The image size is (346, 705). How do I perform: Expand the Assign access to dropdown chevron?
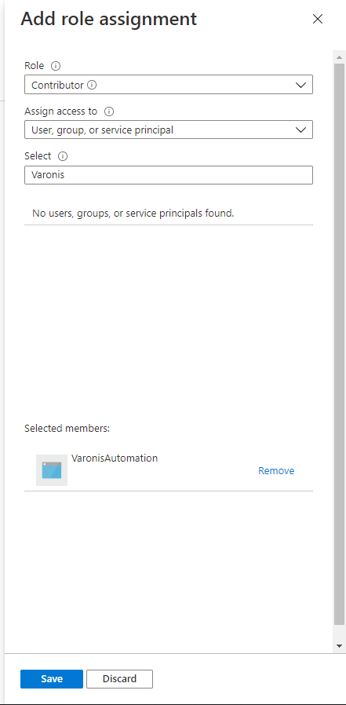point(300,130)
